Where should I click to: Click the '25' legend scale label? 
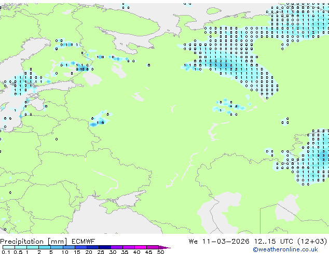click(x=101, y=252)
